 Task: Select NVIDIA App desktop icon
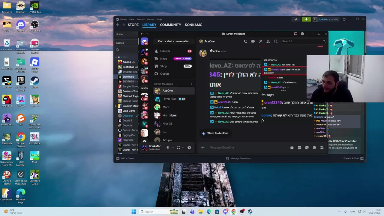point(35,7)
